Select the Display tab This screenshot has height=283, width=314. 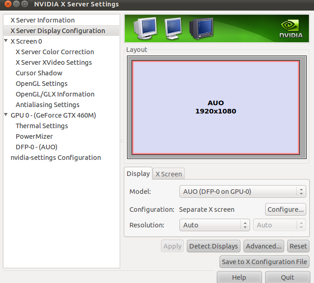pos(138,174)
